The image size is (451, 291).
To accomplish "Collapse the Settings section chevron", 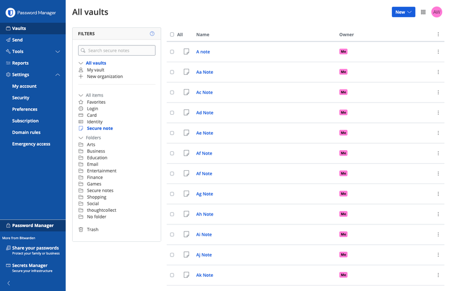I will [x=57, y=75].
